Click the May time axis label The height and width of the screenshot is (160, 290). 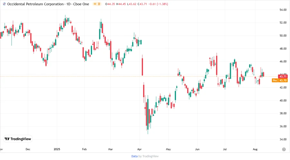(x=168, y=149)
